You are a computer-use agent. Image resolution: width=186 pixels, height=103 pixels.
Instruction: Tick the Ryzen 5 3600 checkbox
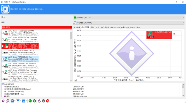click(x=3, y=66)
